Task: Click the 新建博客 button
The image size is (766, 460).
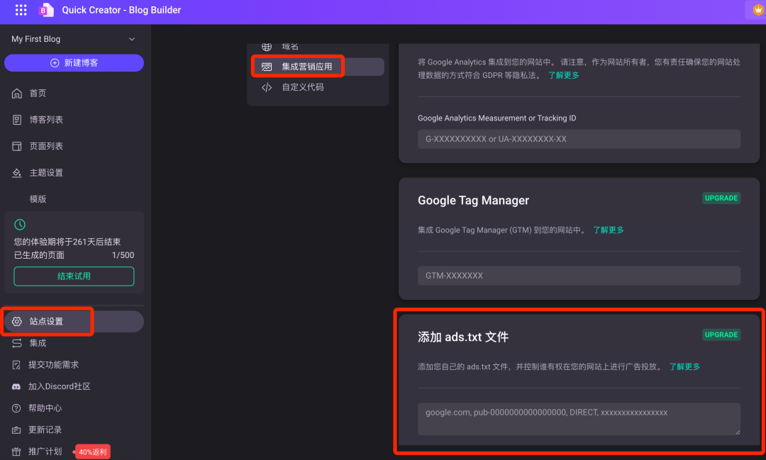Action: (x=74, y=63)
